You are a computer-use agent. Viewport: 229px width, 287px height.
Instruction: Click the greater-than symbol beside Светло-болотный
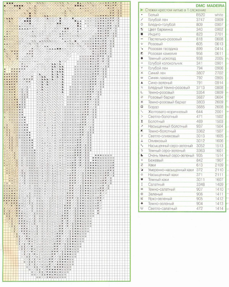[x=142, y=116]
